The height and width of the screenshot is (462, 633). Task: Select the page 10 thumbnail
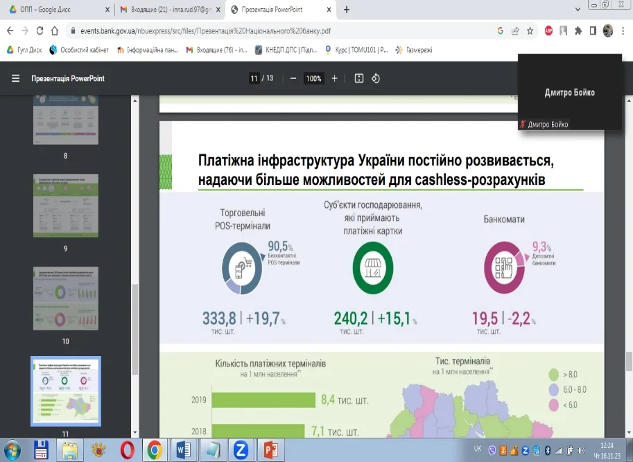66,298
